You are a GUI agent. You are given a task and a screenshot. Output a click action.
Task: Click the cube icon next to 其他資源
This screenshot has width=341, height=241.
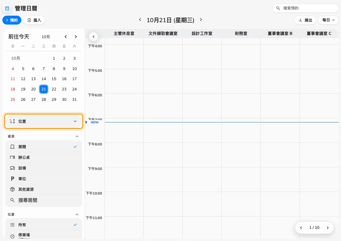pyautogui.click(x=12, y=189)
